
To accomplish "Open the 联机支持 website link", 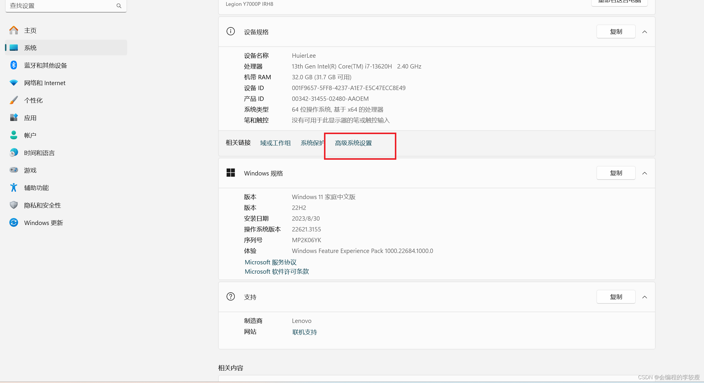I will click(x=304, y=332).
